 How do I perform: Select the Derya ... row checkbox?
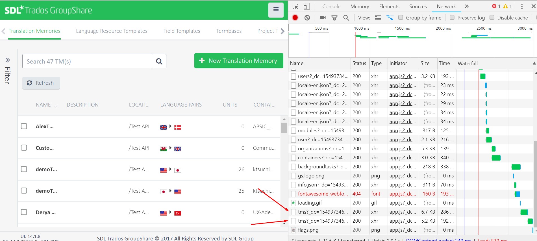click(x=24, y=212)
